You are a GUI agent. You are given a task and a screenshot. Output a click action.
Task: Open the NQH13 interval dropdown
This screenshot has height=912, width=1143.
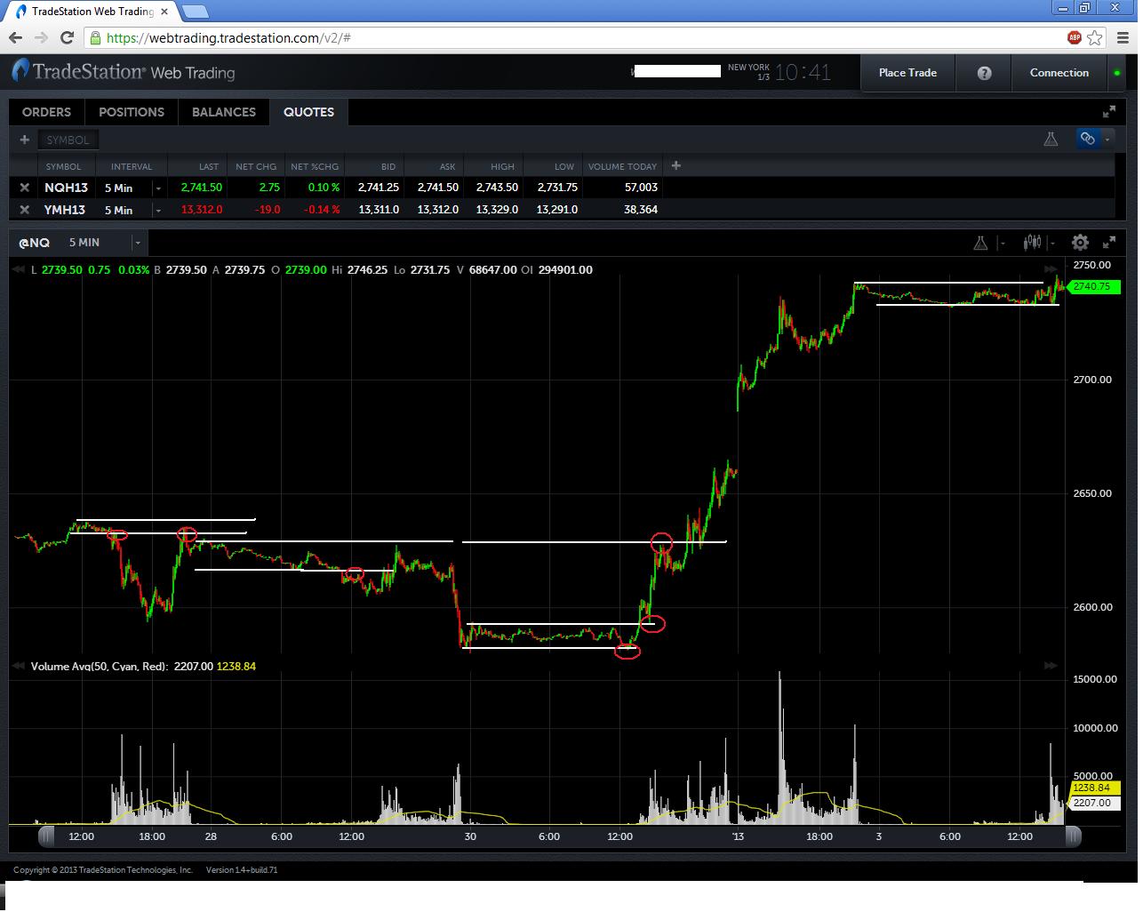coord(158,188)
